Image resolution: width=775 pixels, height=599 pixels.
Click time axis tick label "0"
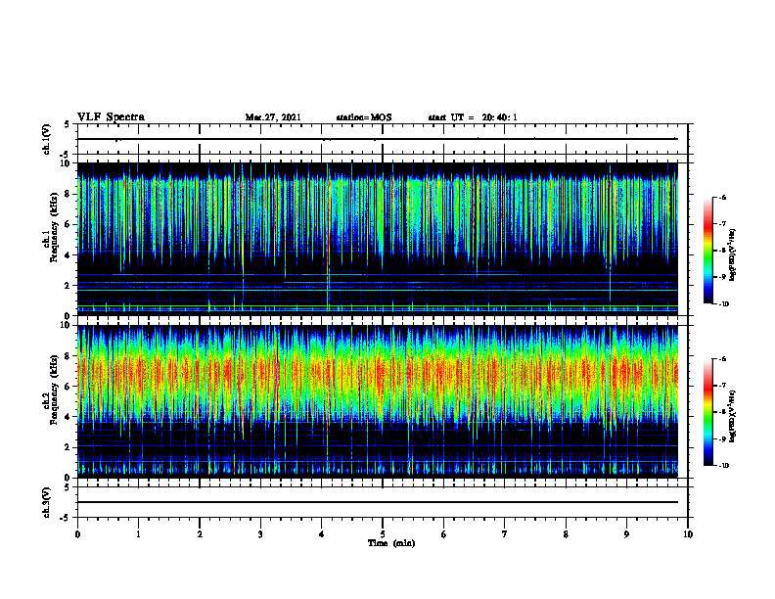tap(77, 534)
